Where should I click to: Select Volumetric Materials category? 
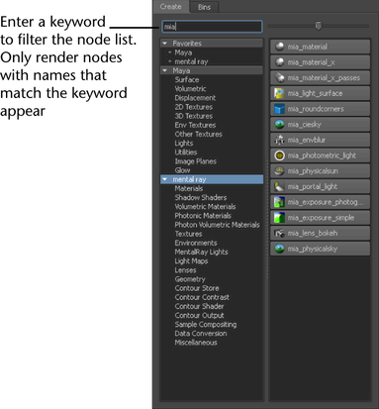click(205, 207)
